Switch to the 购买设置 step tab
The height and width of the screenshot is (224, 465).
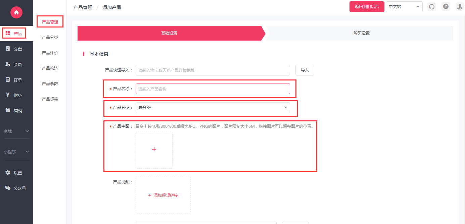[x=361, y=33]
